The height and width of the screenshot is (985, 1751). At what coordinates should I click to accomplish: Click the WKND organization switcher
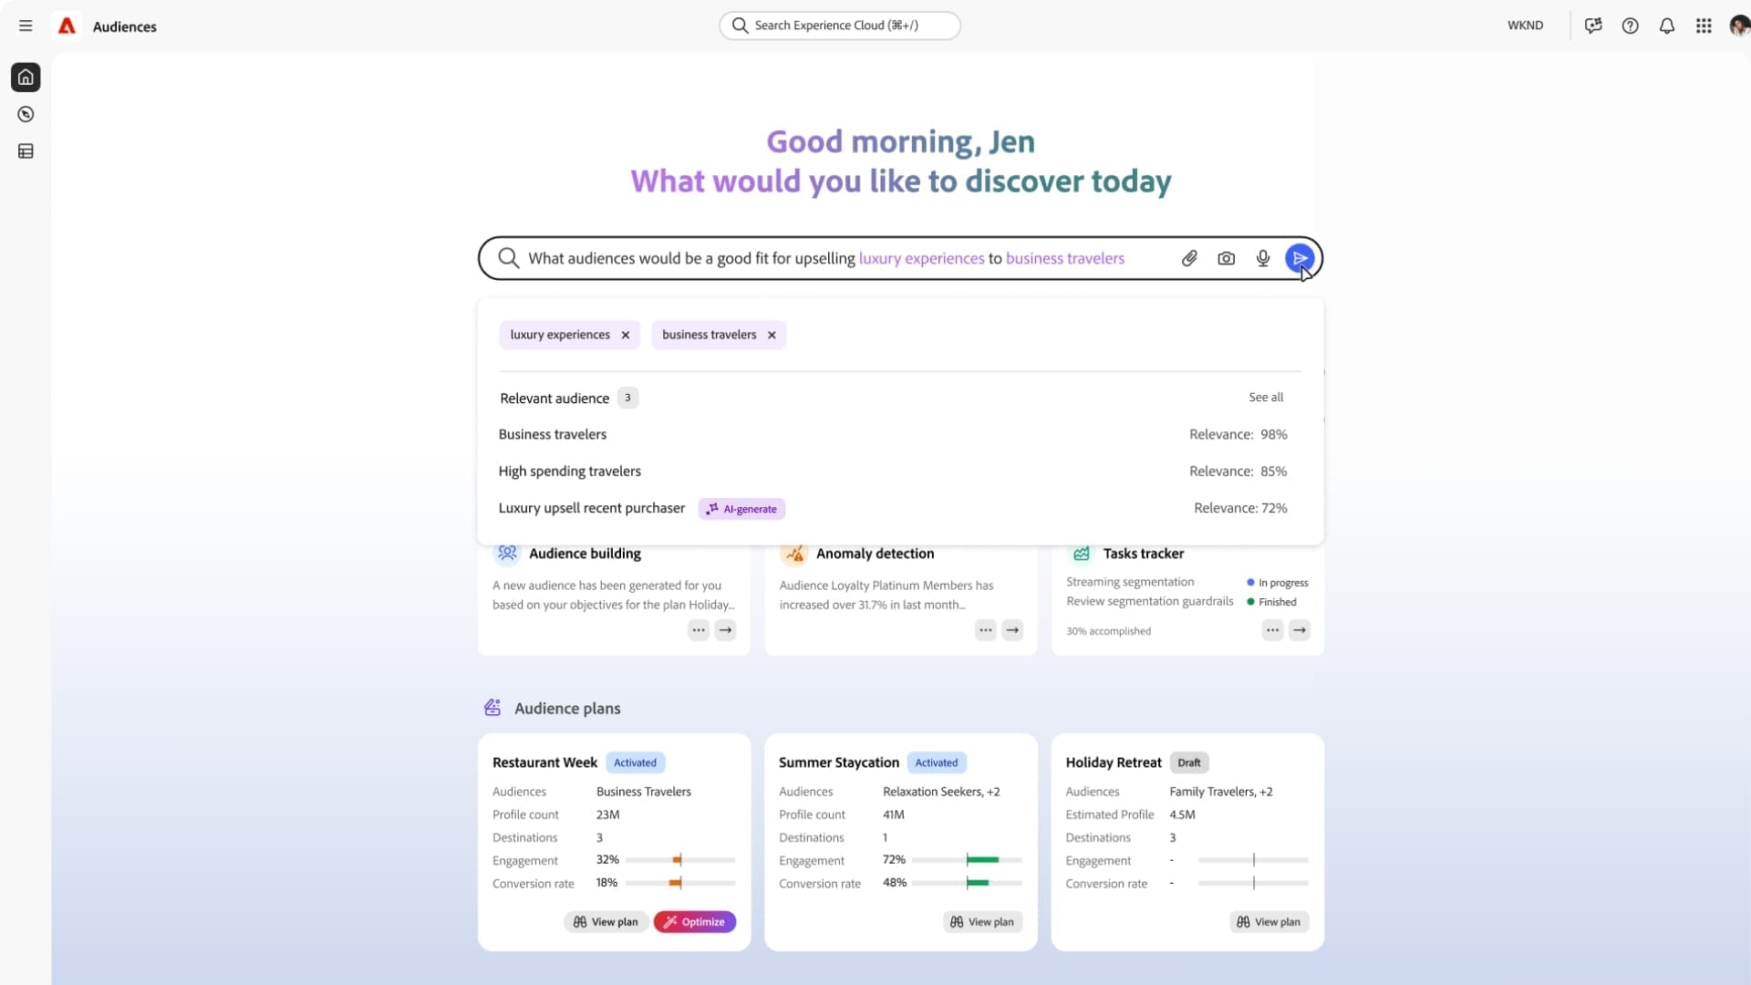(x=1525, y=26)
